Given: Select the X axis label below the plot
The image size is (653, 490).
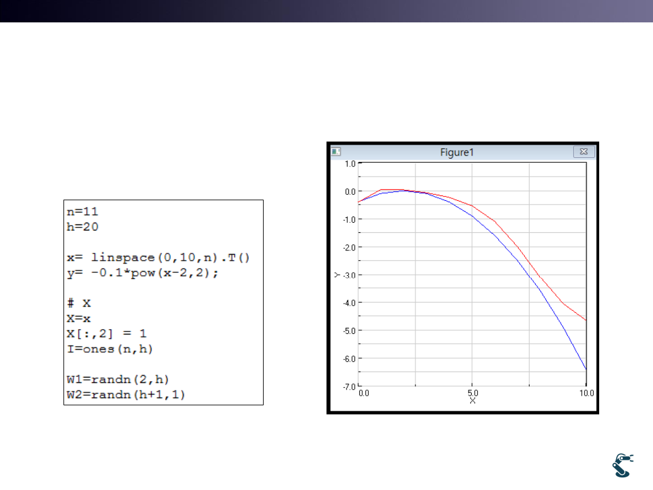Looking at the screenshot, I should [472, 400].
